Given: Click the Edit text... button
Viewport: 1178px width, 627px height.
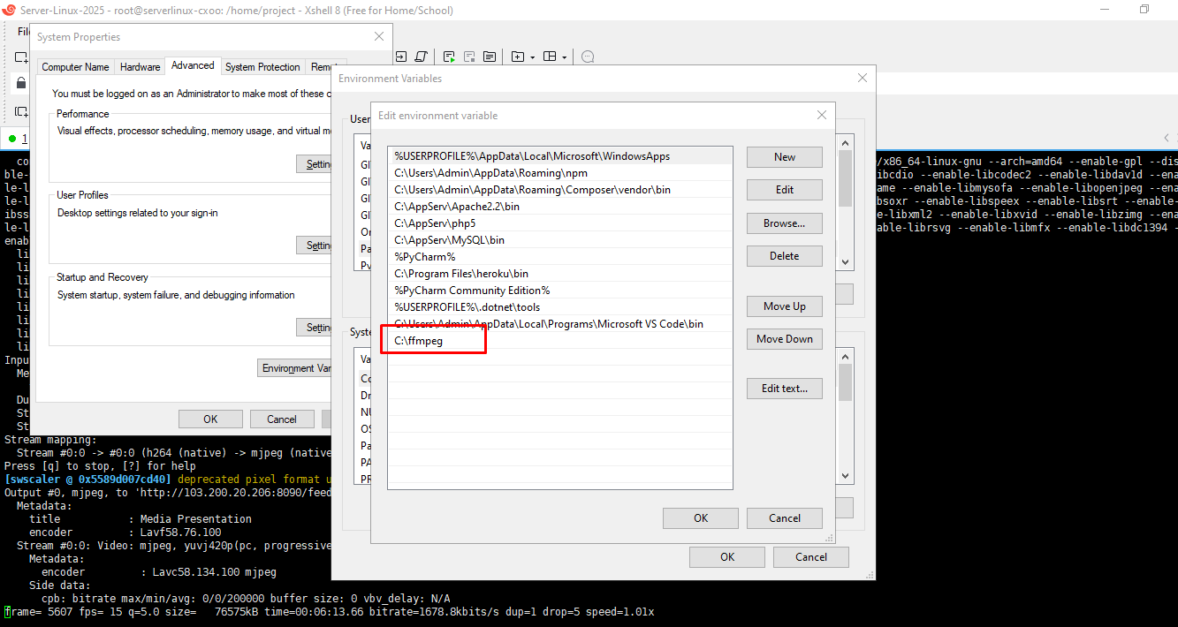Looking at the screenshot, I should click(x=784, y=389).
